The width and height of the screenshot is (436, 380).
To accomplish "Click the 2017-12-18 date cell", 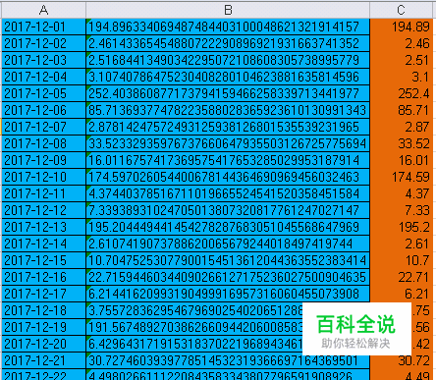I will (43, 310).
